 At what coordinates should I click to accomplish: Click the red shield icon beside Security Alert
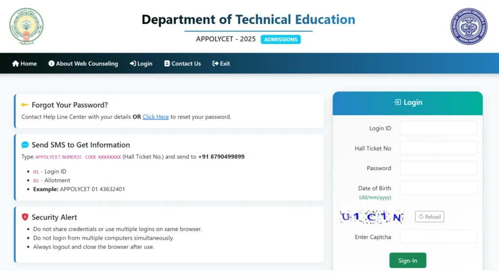coord(25,217)
